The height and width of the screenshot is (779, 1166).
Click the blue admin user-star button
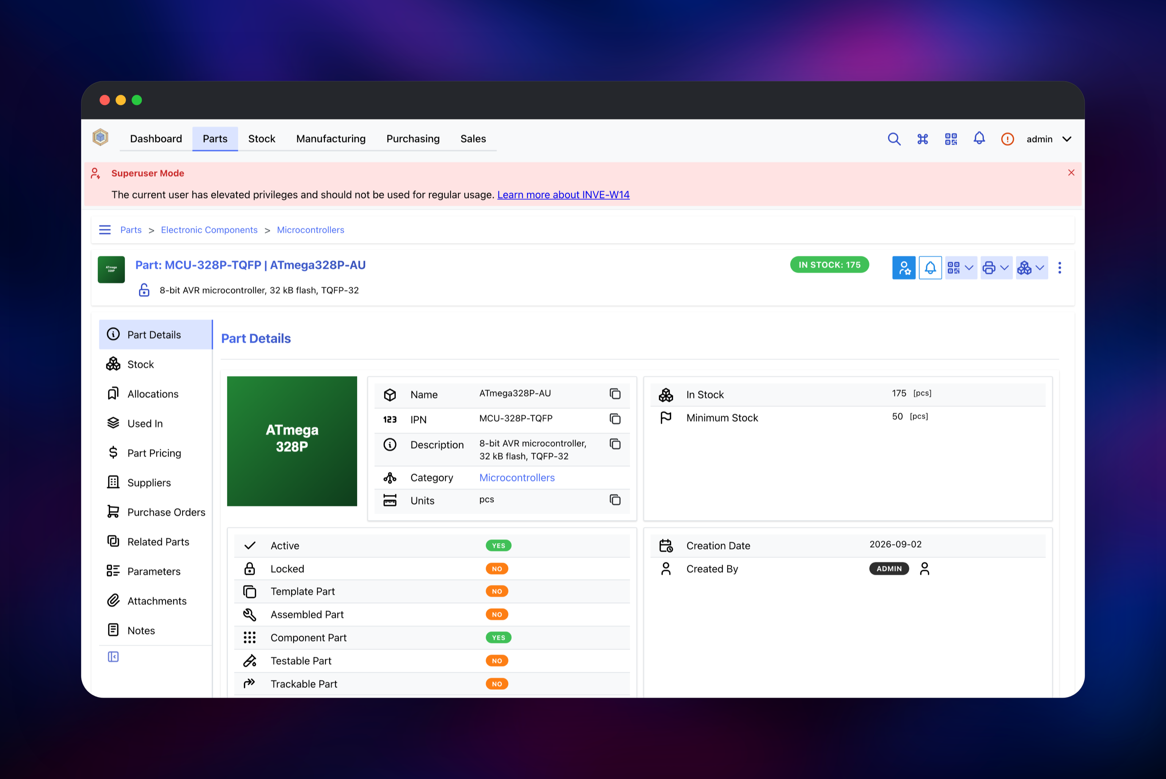coord(904,268)
